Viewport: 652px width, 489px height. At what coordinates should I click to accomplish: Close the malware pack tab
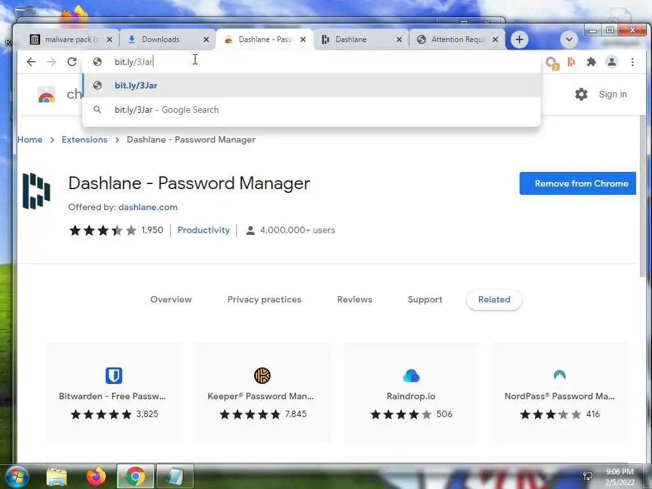pos(110,39)
